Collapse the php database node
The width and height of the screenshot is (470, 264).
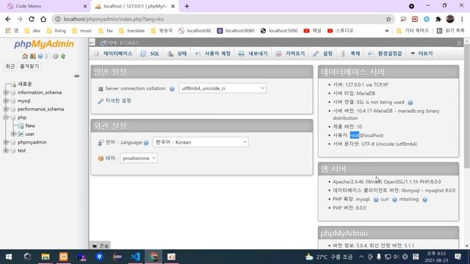[x=6, y=117]
